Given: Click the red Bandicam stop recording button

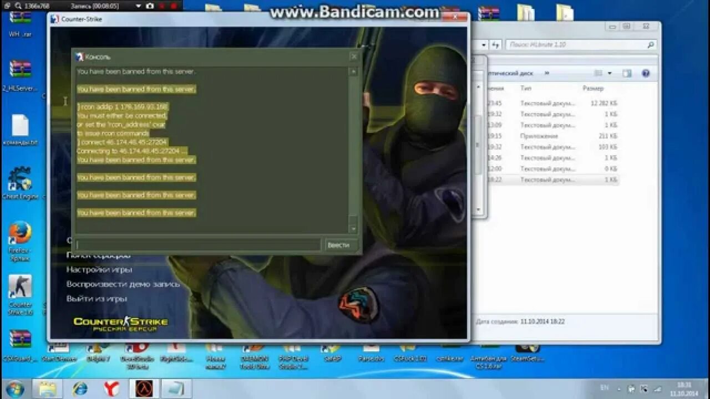Looking at the screenshot, I should [x=174, y=6].
